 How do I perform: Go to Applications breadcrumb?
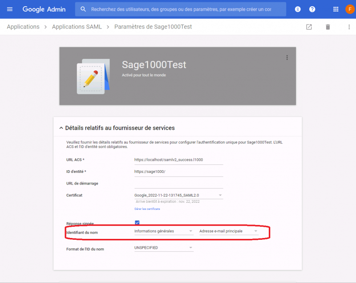tap(23, 27)
